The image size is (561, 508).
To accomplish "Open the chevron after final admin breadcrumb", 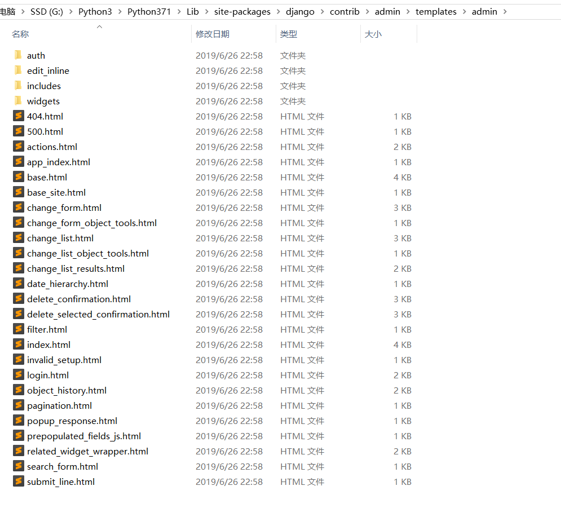I will tap(505, 12).
